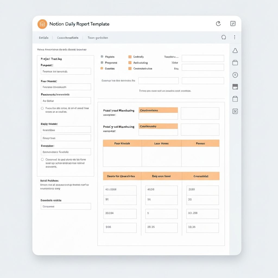Click the crossed-tools icon at sidebar bottom
This screenshot has width=278, height=278.
point(235,111)
